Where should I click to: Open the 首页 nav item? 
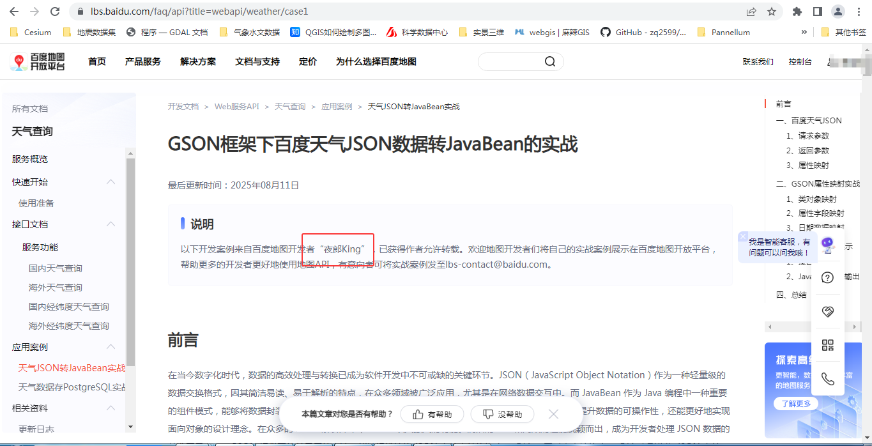[x=97, y=62]
